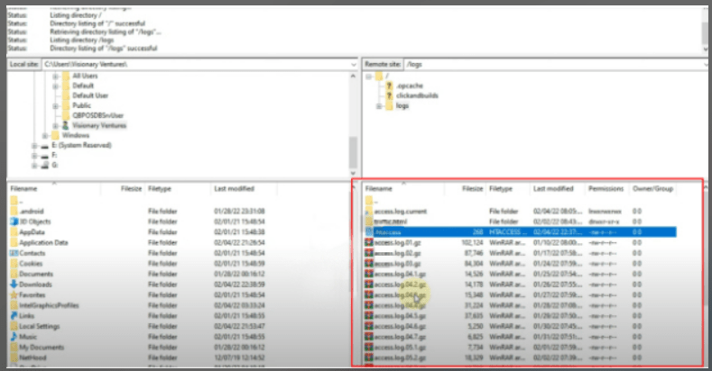
Task: Click the file icon of the highlighted .htaccess row
Action: click(x=369, y=232)
